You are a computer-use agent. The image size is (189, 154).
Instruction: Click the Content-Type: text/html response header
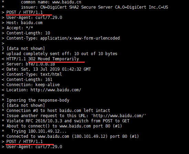coord(34,74)
